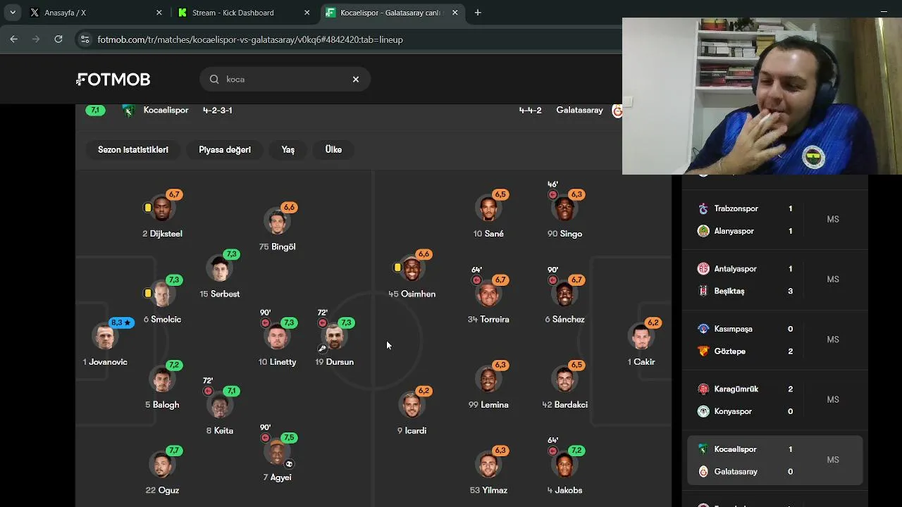Open Bardakci player portrait
This screenshot has height=507, width=902.
tap(564, 381)
